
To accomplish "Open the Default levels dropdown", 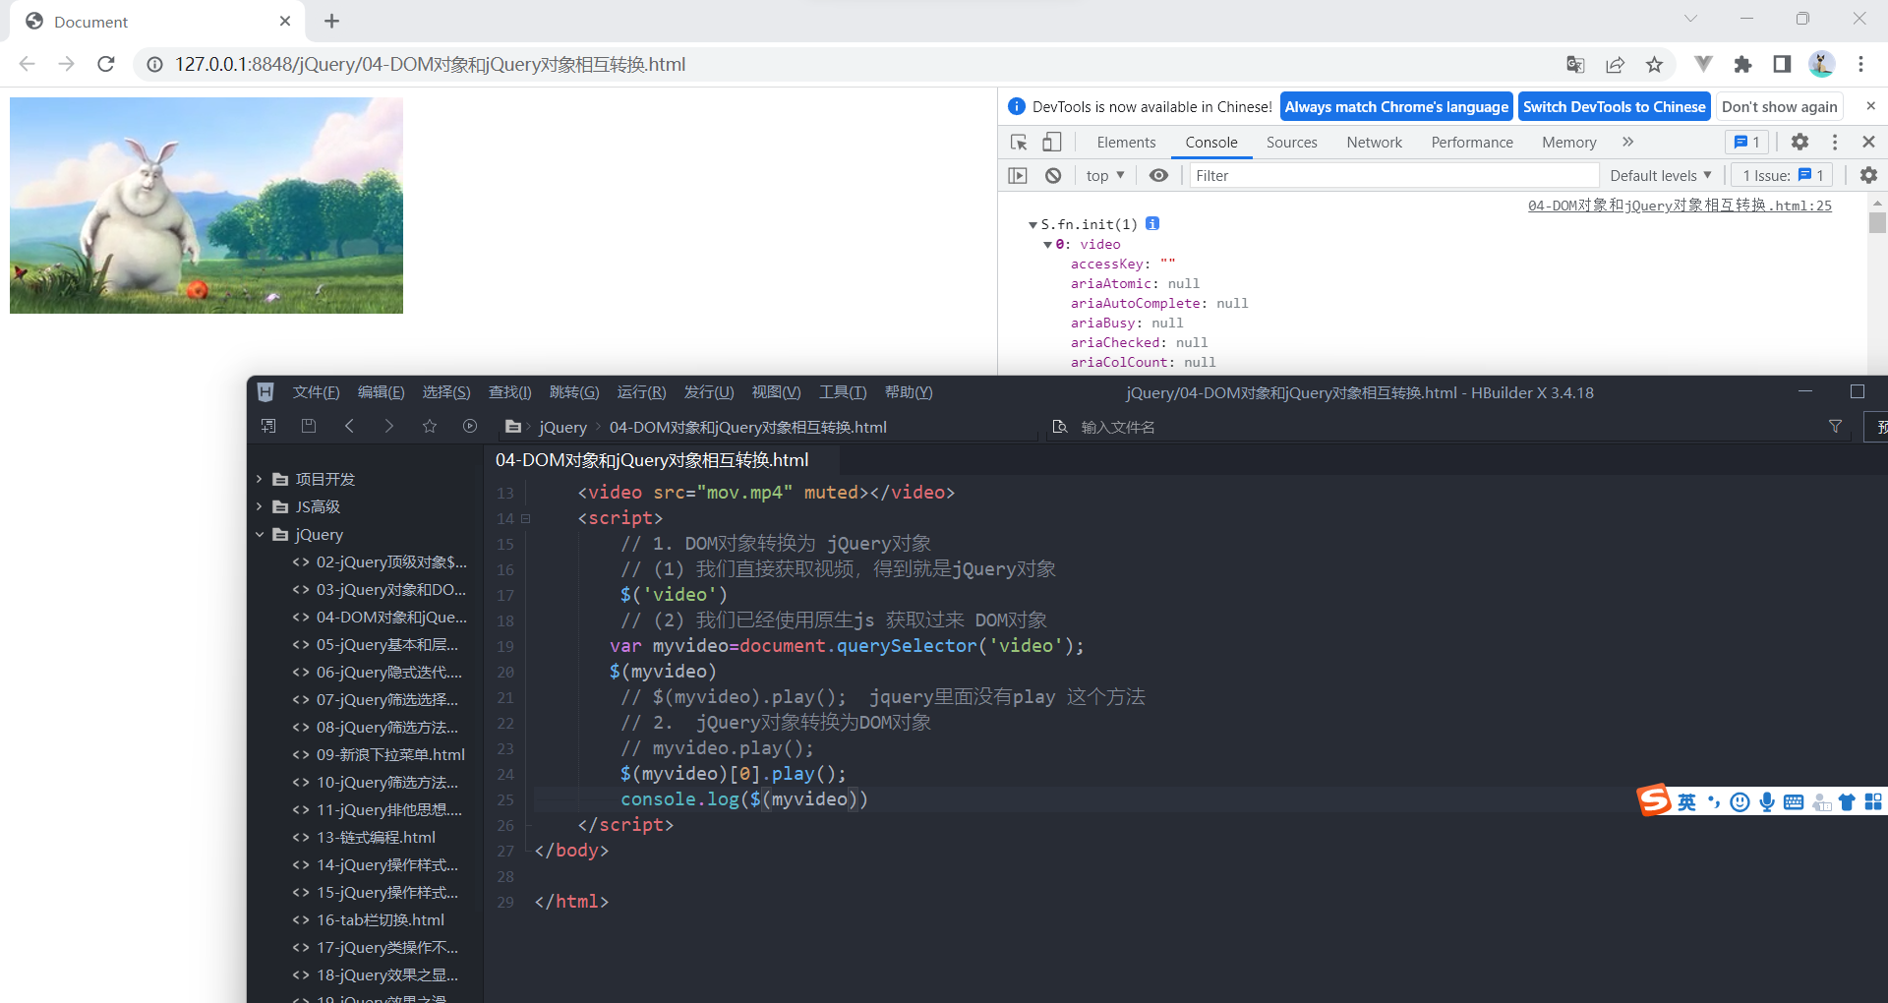I will [x=1661, y=175].
